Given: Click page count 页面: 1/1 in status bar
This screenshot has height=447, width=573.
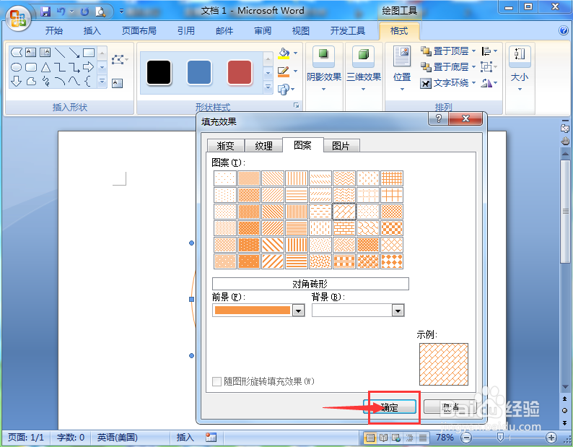Looking at the screenshot, I should pos(26,438).
